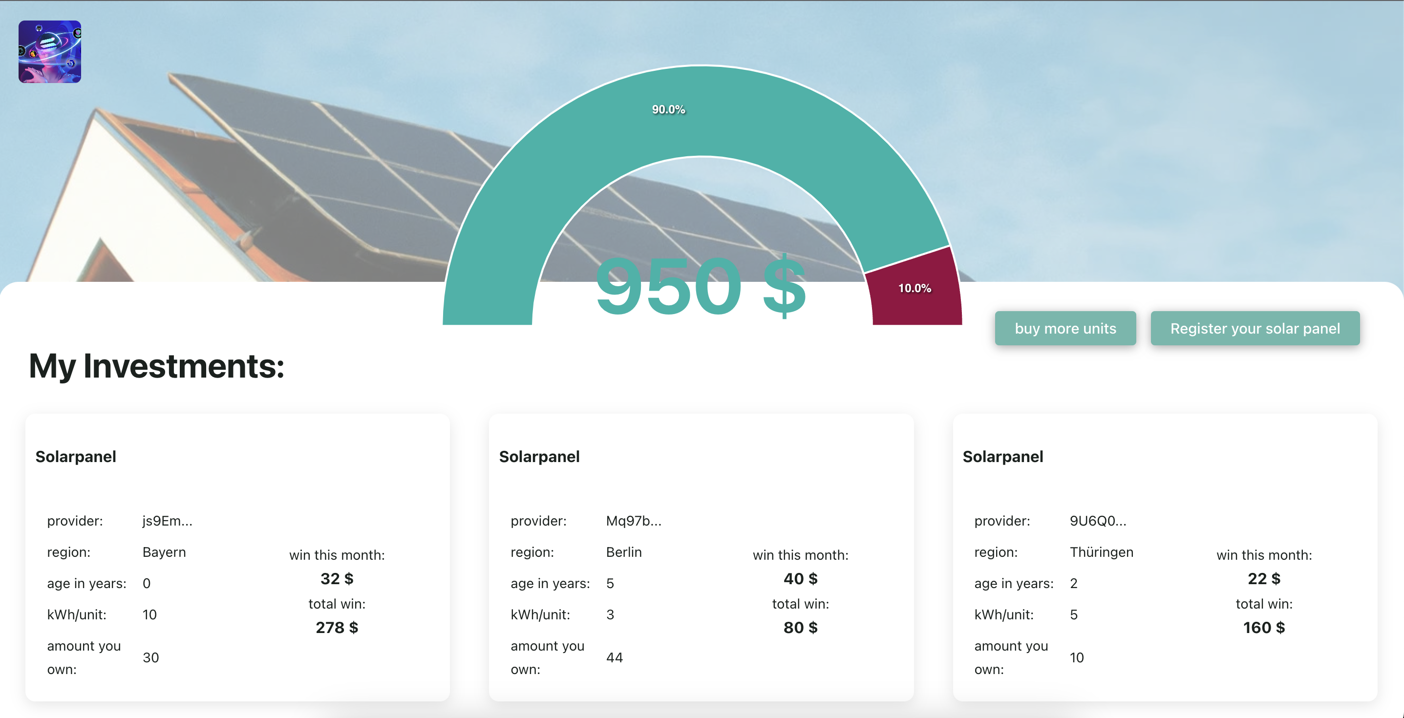Click 'Register your solar panel' button
Viewport: 1404px width, 718px height.
(1255, 329)
